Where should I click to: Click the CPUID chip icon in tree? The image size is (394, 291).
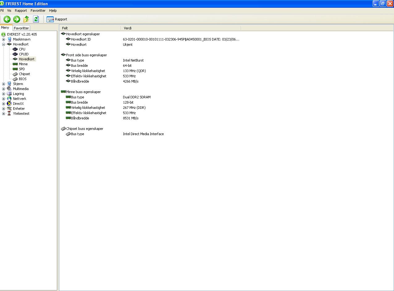pos(15,54)
